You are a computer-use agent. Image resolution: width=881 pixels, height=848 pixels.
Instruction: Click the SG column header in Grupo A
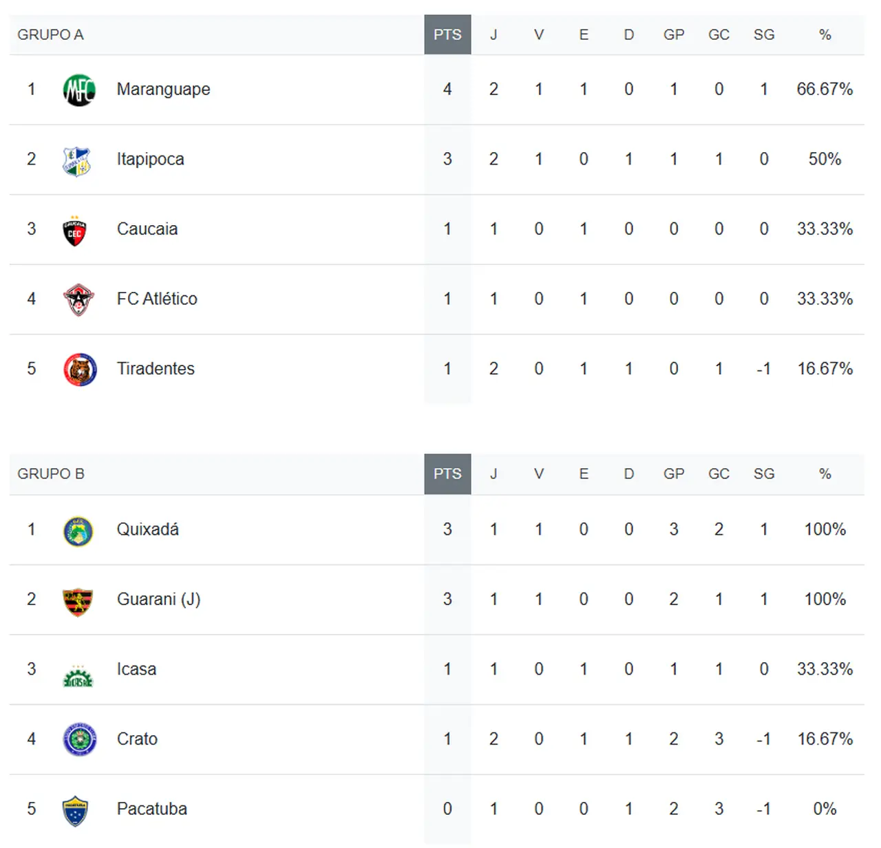coord(764,34)
